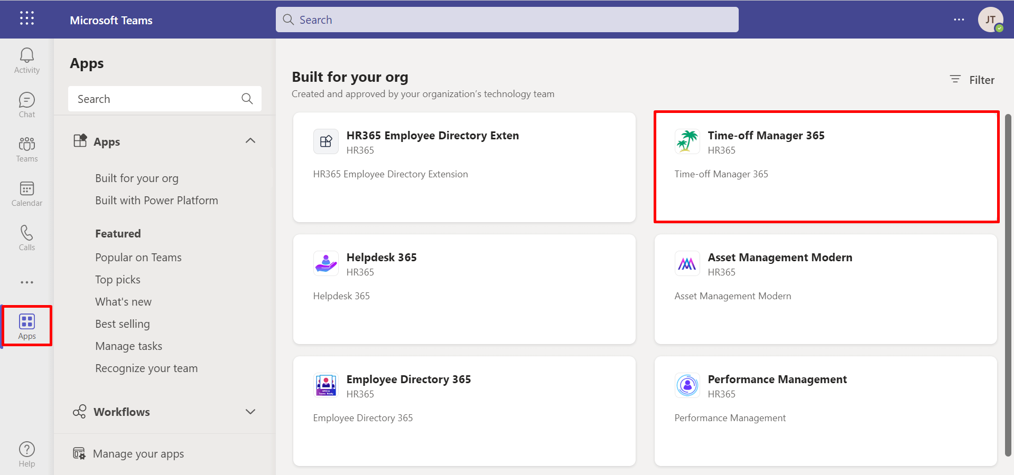
Task: Open HR365 Employee Directory Exten card title
Action: (x=433, y=136)
